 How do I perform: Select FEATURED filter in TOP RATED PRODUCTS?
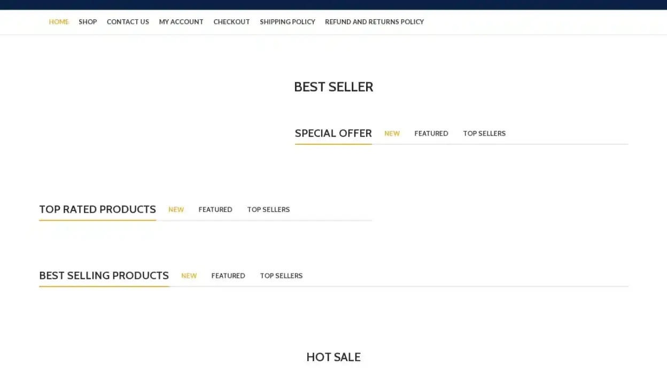(215, 209)
